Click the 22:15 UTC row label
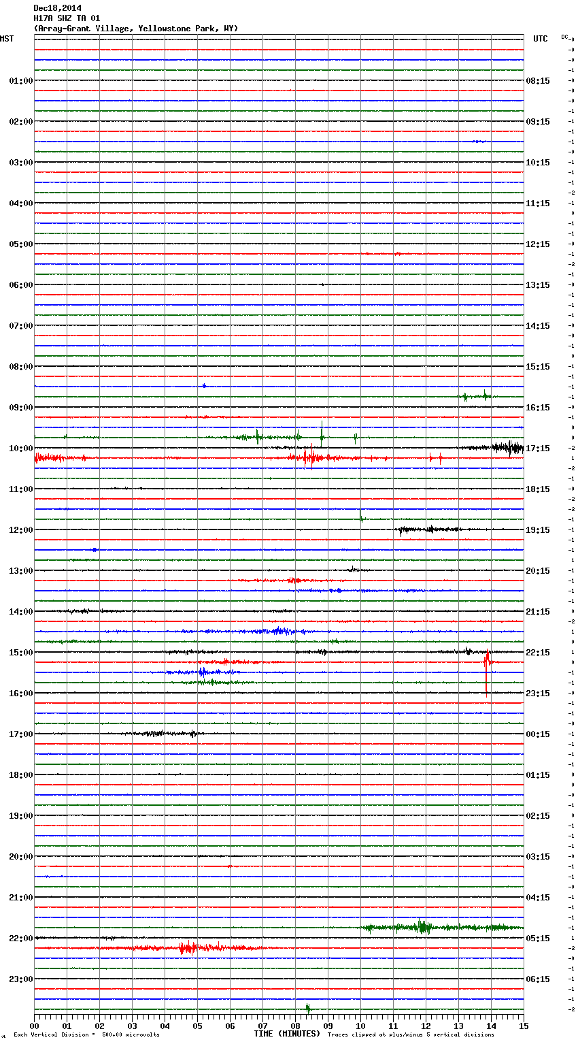 click(538, 653)
